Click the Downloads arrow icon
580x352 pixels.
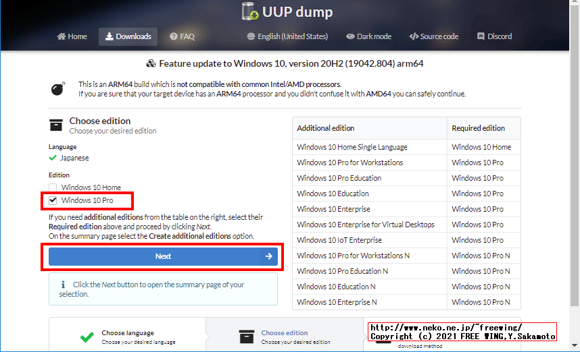pyautogui.click(x=109, y=36)
